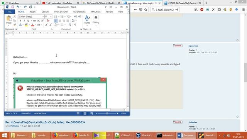The image size is (247, 139).
Task: Collapse the Word ribbon
Action: pyautogui.click(x=127, y=29)
